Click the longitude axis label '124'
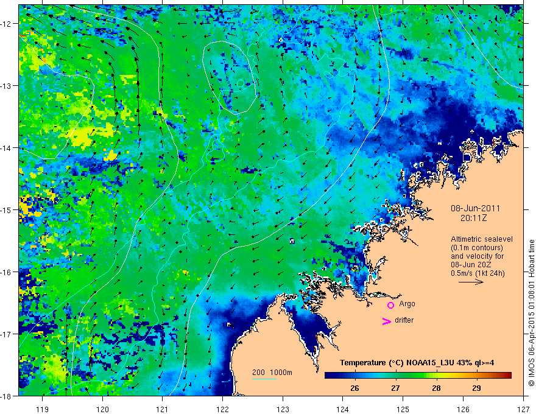 (343, 409)
